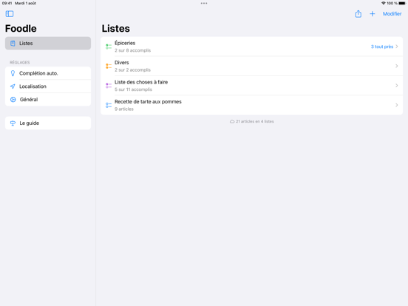408x306 pixels.
Task: Open Général settings
Action: pyautogui.click(x=48, y=99)
